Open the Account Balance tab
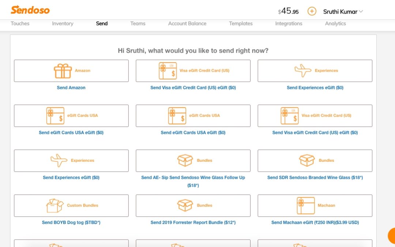Image resolution: width=395 pixels, height=247 pixels. point(187,23)
